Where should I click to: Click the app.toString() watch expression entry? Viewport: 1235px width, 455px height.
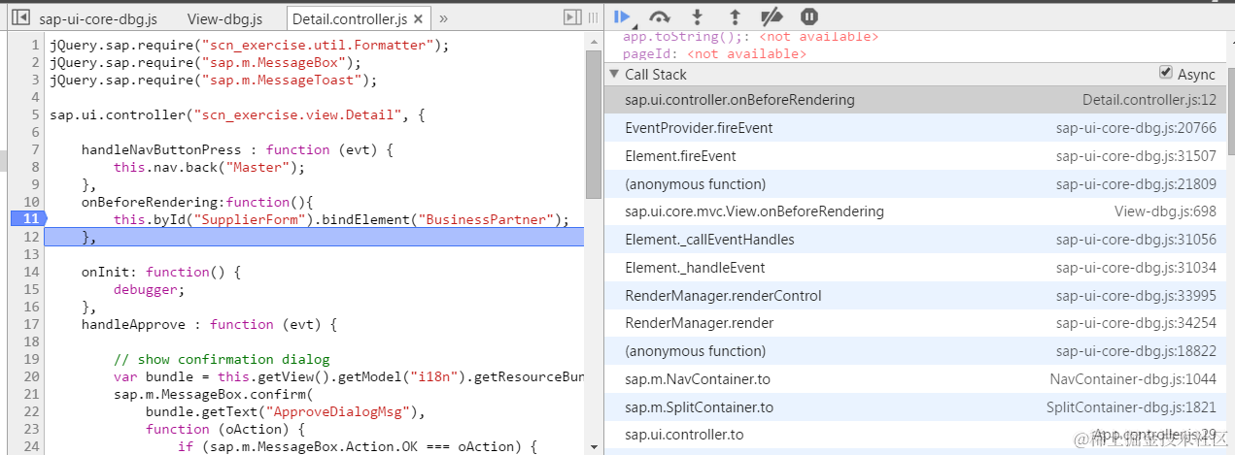coord(750,37)
